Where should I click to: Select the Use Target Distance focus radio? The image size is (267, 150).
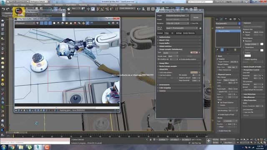(x=219, y=102)
